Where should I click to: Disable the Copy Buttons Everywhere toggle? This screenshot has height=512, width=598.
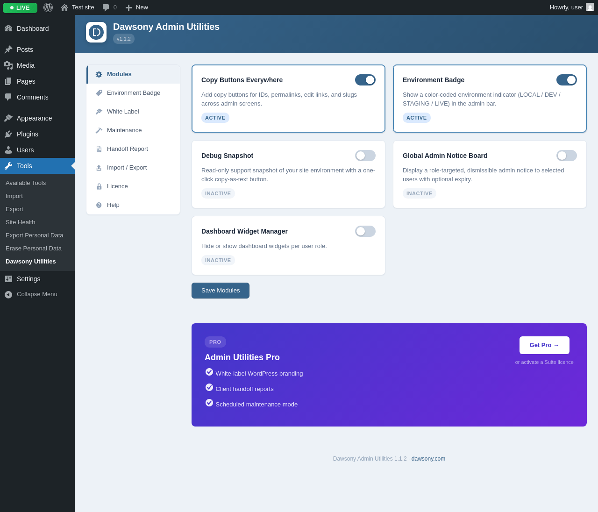(x=365, y=80)
